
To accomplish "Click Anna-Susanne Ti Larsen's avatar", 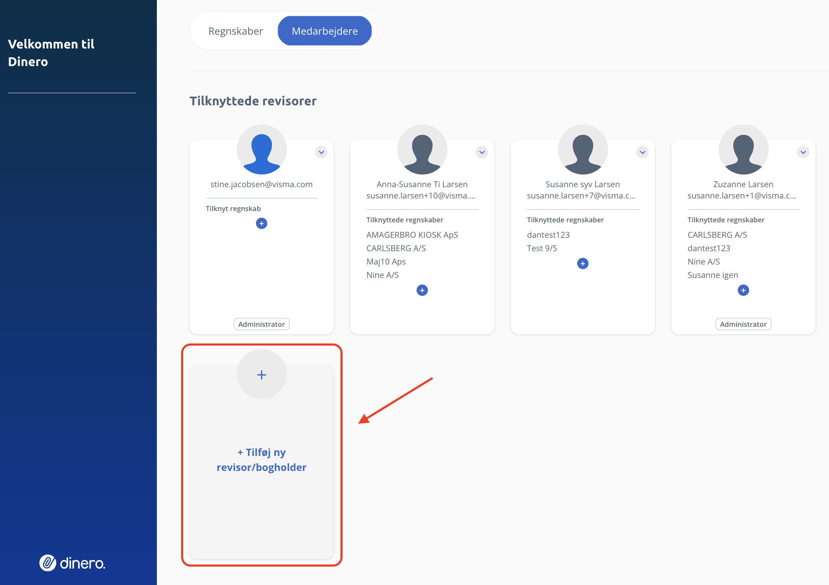I will pos(422,150).
